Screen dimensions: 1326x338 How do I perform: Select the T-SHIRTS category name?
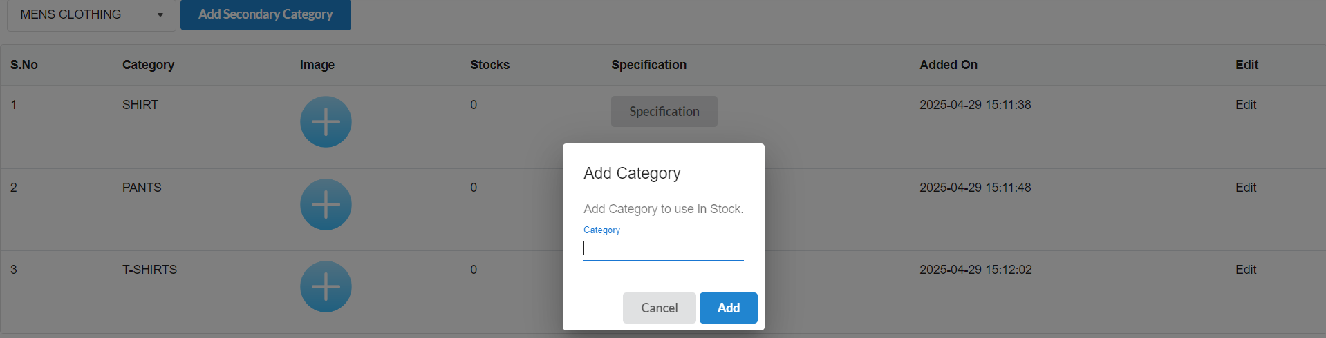tap(149, 270)
